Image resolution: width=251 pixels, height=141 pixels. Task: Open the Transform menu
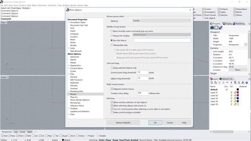pos(52,5)
